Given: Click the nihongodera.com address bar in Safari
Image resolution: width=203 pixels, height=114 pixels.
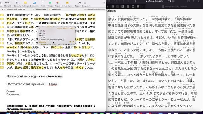Looking at the screenshot, I should [154, 1].
